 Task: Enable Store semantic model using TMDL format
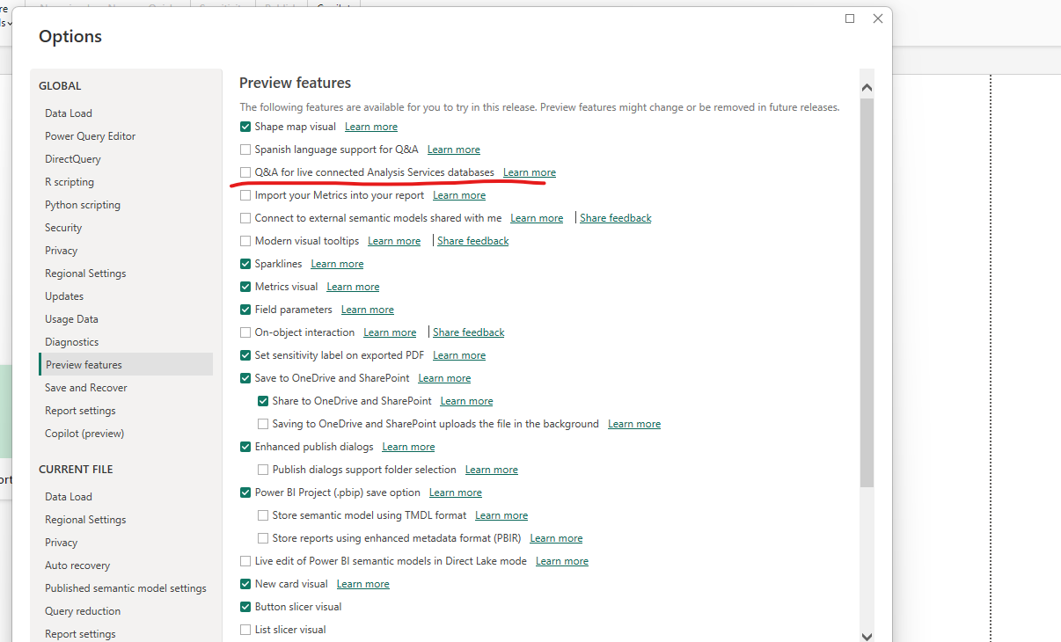(263, 515)
